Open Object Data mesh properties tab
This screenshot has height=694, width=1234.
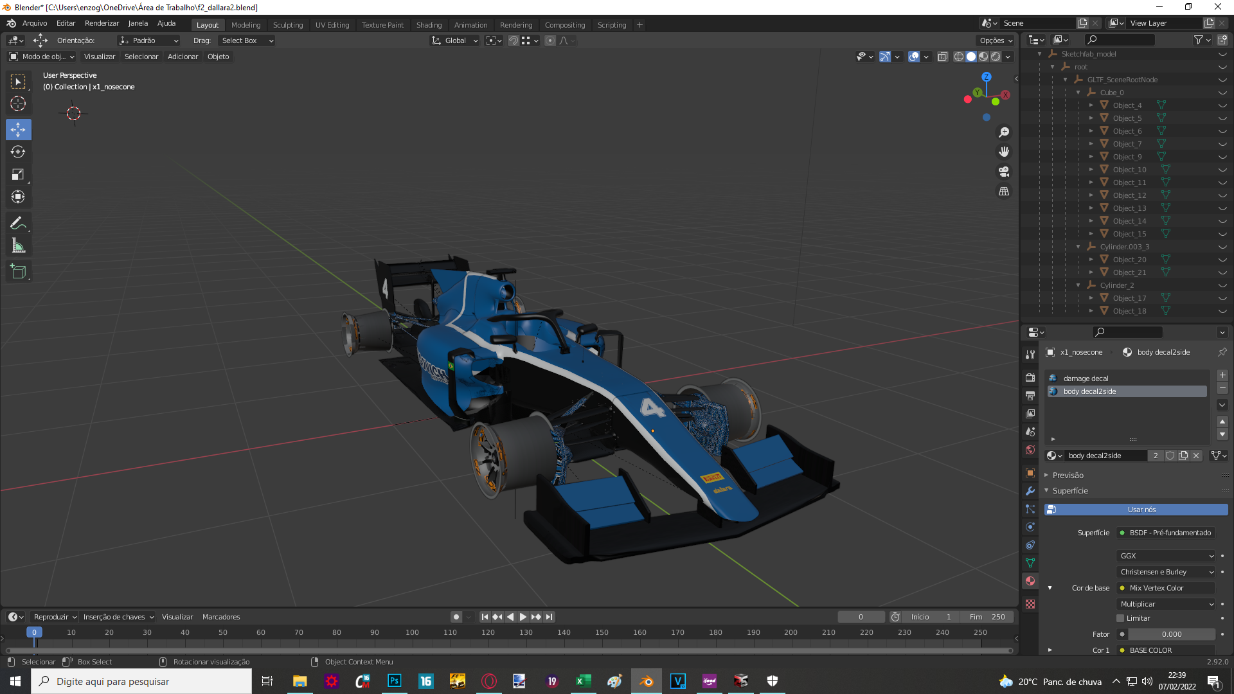point(1030,563)
